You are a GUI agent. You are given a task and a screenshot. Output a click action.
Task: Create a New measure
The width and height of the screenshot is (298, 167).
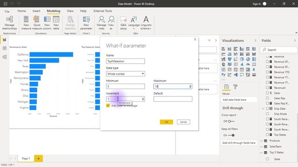point(26,23)
